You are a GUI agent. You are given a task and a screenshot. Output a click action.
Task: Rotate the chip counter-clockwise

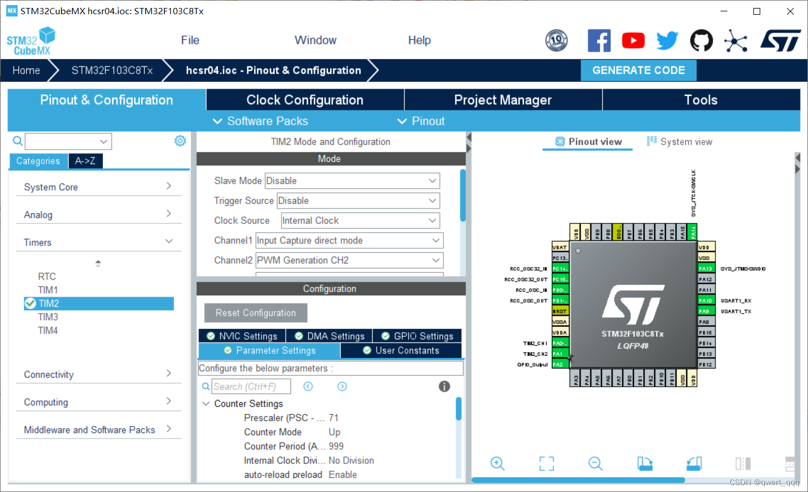pos(694,464)
